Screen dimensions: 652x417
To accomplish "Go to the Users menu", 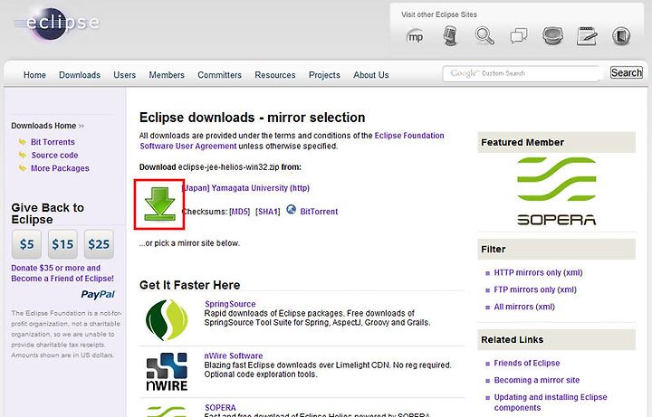I will click(124, 75).
